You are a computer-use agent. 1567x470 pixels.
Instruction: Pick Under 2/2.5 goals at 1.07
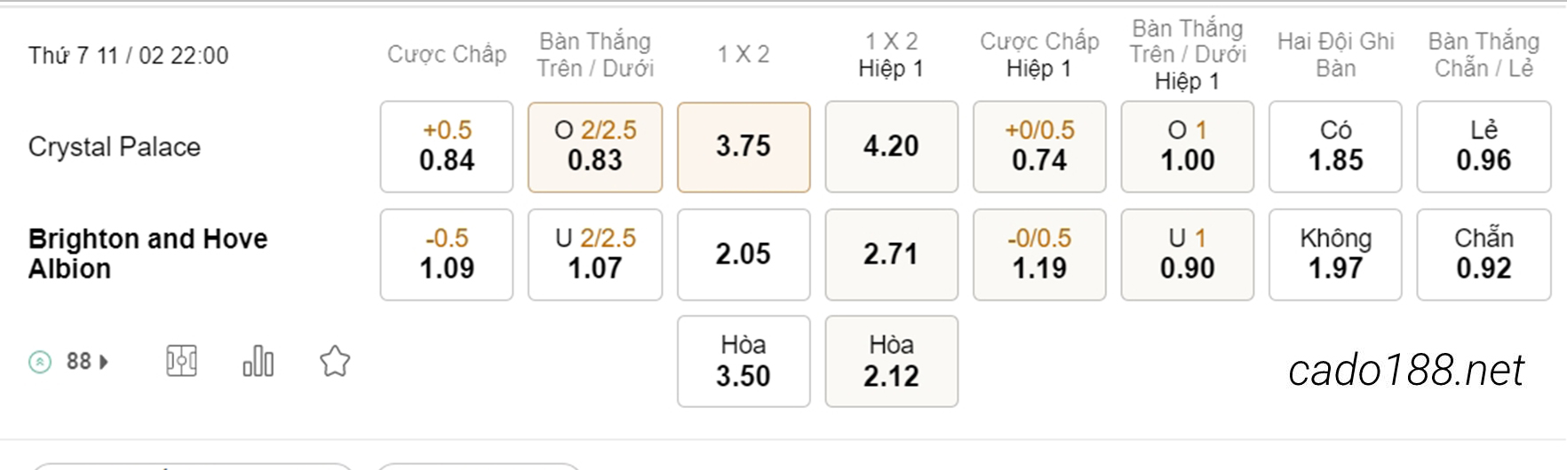coord(595,255)
